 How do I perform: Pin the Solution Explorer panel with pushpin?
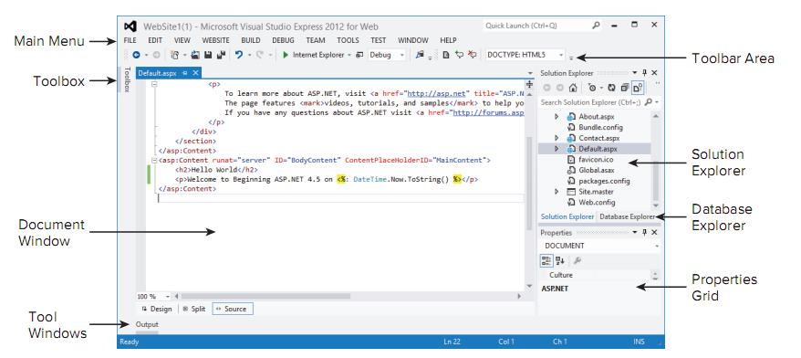(x=644, y=73)
